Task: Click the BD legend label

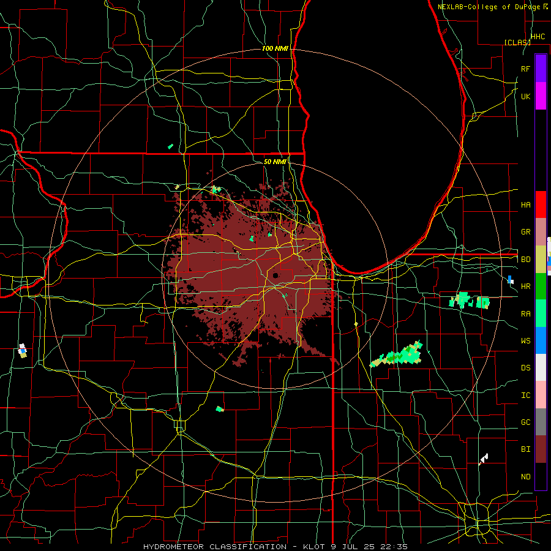Action: click(x=525, y=260)
